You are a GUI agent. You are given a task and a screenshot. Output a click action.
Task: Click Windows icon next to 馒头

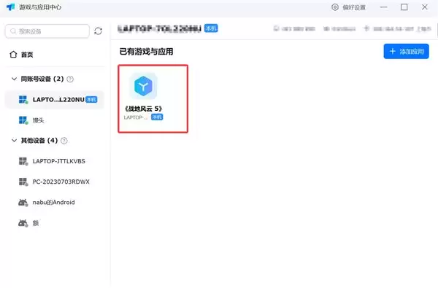point(23,120)
